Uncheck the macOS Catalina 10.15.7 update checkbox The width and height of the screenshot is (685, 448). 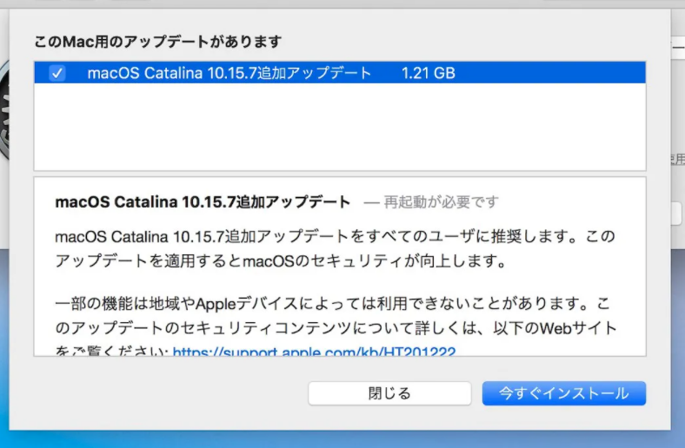(x=57, y=73)
